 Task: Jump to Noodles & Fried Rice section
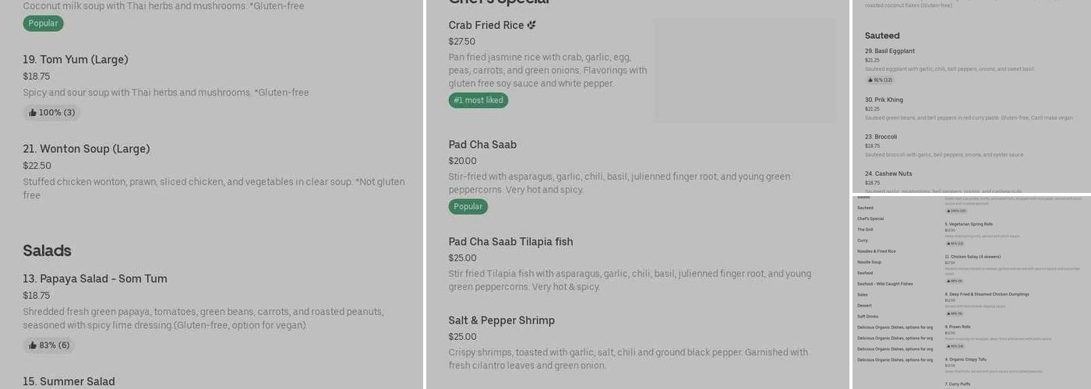pyautogui.click(x=877, y=251)
